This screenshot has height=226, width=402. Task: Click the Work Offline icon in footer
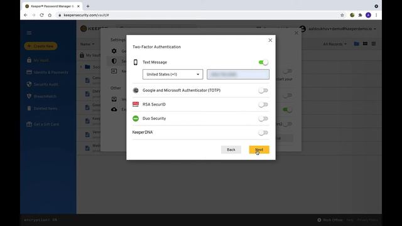(319, 220)
